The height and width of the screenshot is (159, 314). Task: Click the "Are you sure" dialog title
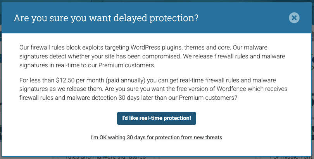(x=106, y=18)
